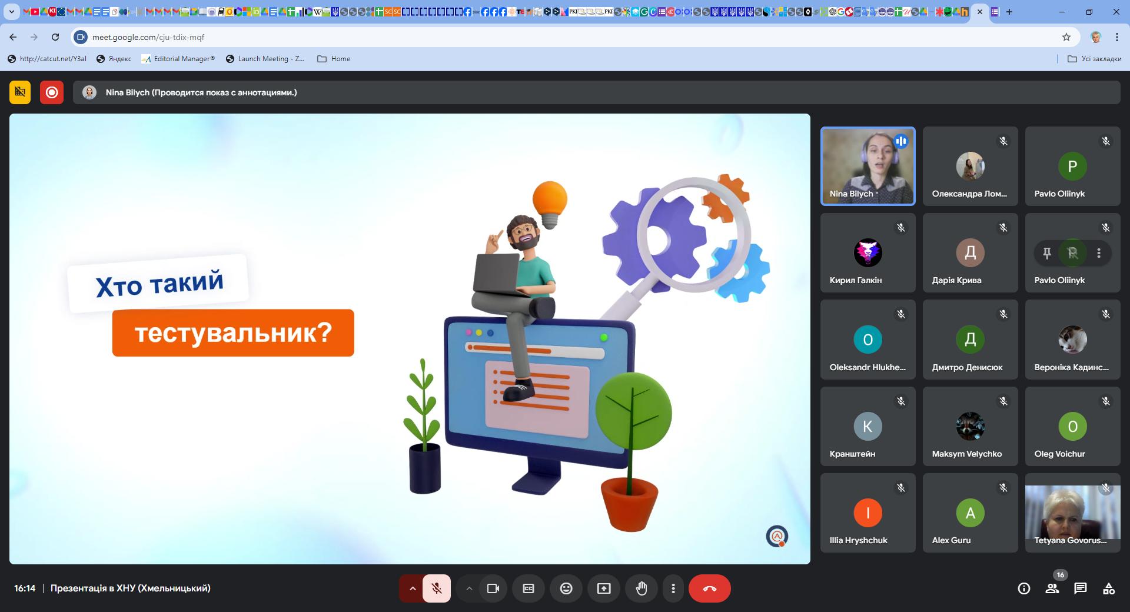Screen dimensions: 1130x612
Task: Open more options three-dot menu in call bar
Action: (x=673, y=588)
